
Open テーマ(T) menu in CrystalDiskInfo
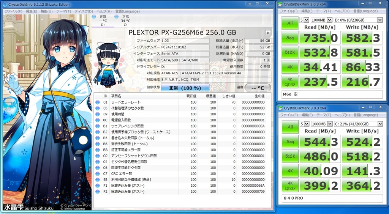63,11
